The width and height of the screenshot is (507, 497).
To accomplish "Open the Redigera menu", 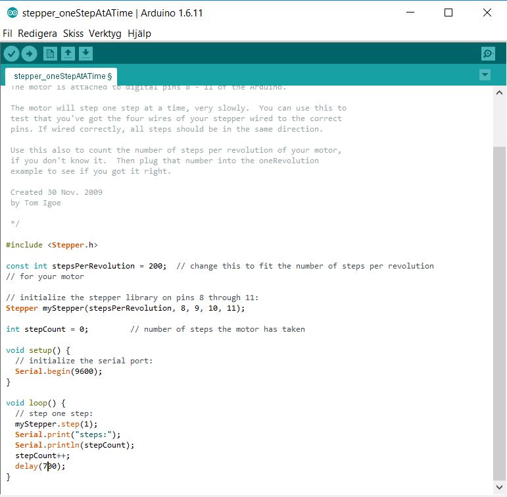I will 37,34.
